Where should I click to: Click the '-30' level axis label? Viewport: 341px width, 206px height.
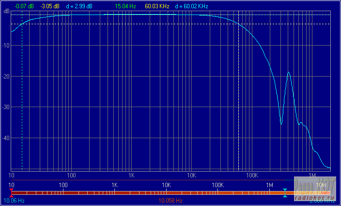6,107
